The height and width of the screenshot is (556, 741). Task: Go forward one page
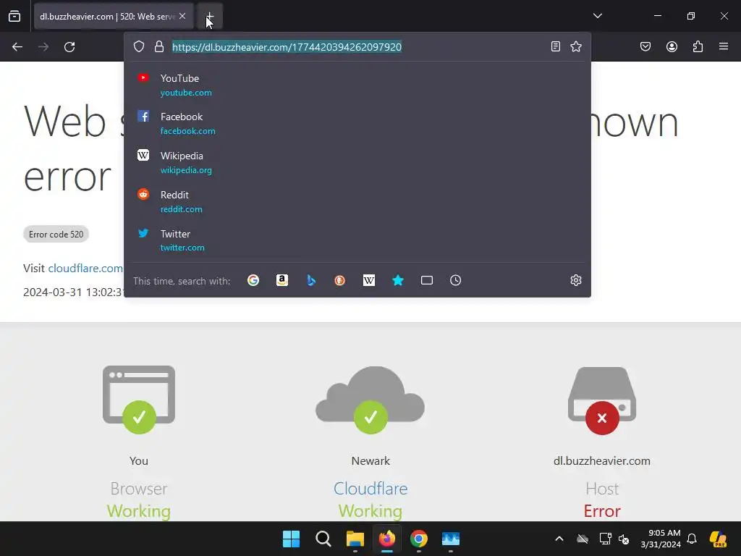pyautogui.click(x=43, y=47)
